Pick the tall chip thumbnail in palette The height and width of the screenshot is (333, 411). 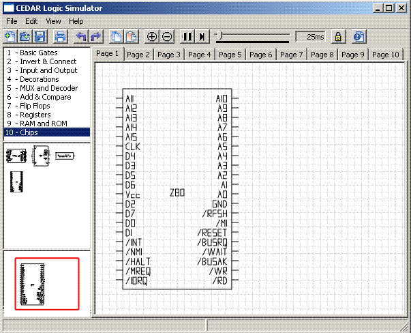(16, 182)
